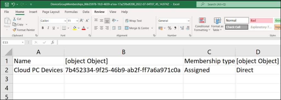This screenshot has height=100, width=281.
Task: Click the Increase Indent icon
Action: (x=120, y=28)
